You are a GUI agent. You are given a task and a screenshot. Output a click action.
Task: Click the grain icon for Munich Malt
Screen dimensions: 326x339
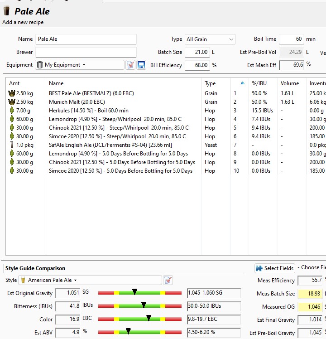[12, 102]
